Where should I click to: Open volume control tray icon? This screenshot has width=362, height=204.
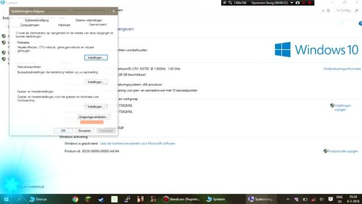(x=322, y=199)
